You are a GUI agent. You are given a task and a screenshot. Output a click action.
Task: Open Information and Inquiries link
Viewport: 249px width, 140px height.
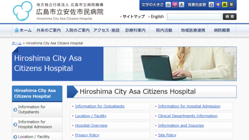pyautogui.click(x=181, y=125)
